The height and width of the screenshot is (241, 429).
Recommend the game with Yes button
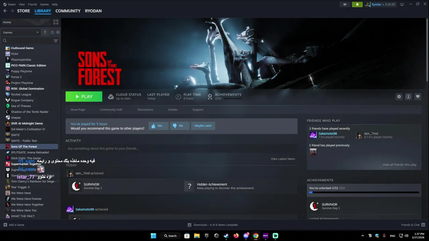(159, 126)
